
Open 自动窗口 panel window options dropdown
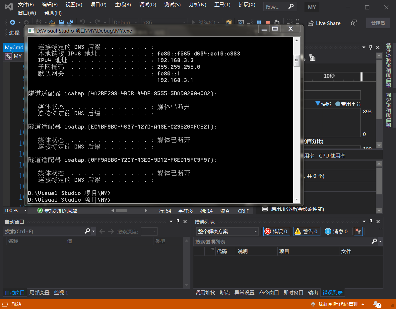(171, 221)
